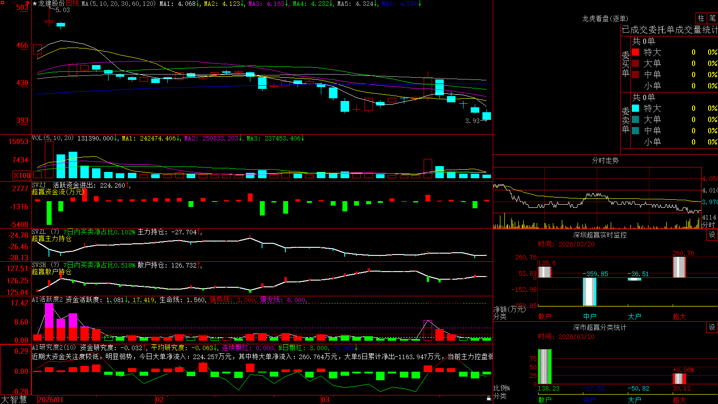Open 设 settings in 深市超赢分类统计 panel
Image resolution: width=718 pixels, height=404 pixels.
click(x=712, y=327)
